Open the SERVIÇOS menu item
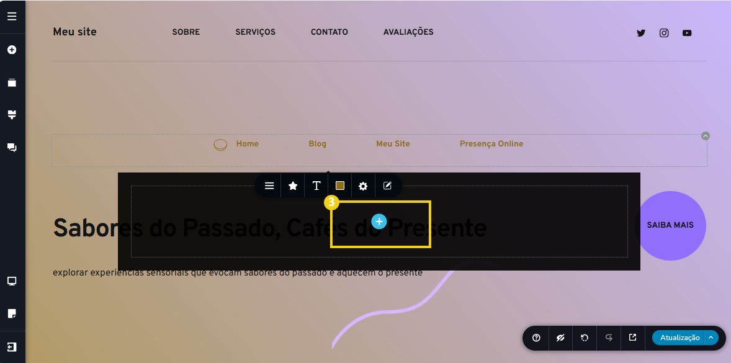This screenshot has width=731, height=363. pyautogui.click(x=255, y=32)
